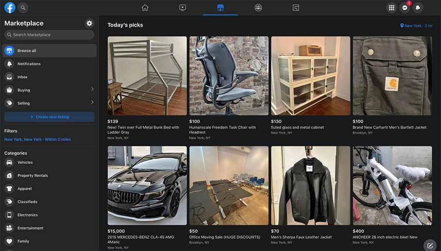Image resolution: width=441 pixels, height=251 pixels.
Task: Open the Mercedes-Benz CLA-45 listing photo
Action: point(147,185)
